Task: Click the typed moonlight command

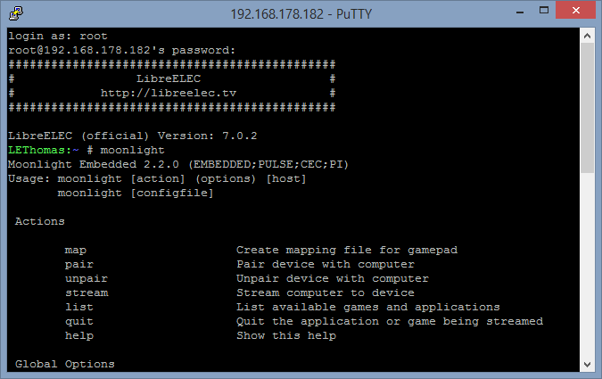Action: tap(133, 150)
